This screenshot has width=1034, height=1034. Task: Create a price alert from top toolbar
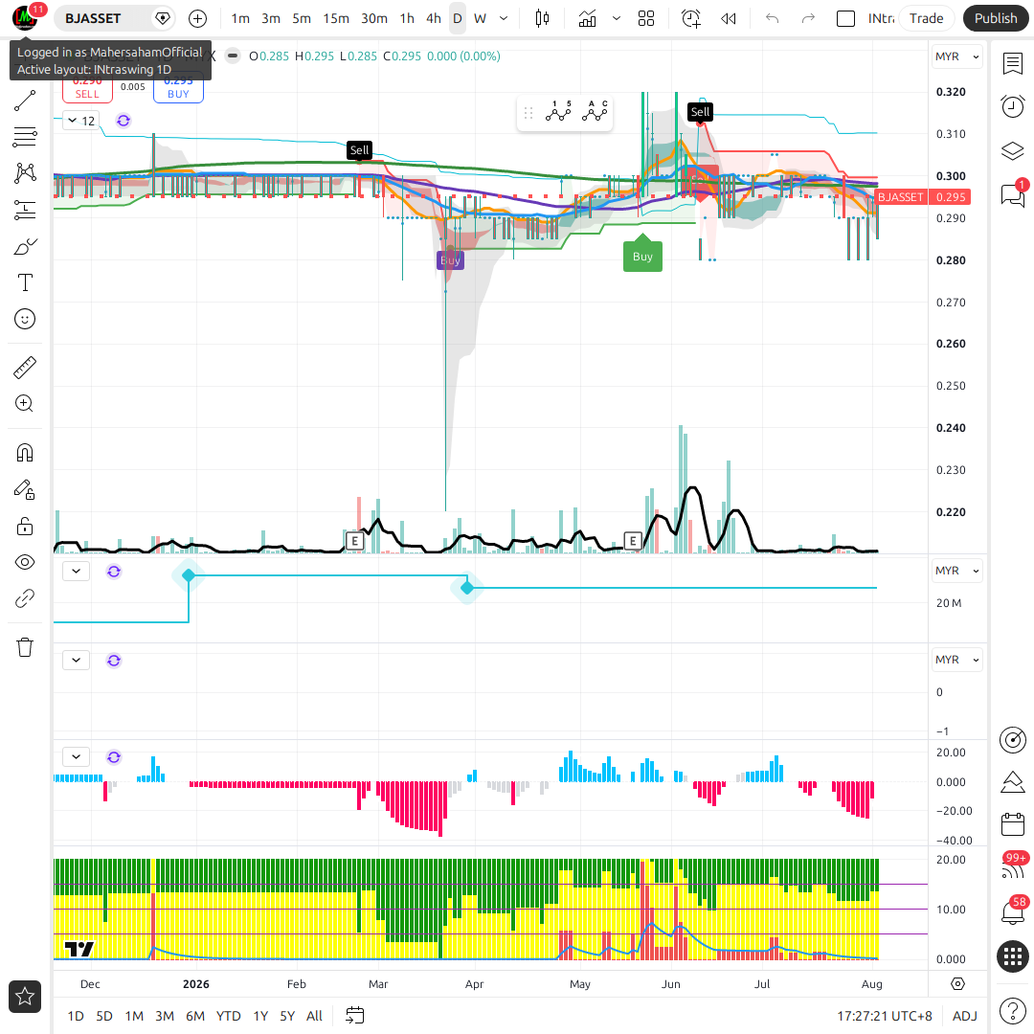coord(690,18)
